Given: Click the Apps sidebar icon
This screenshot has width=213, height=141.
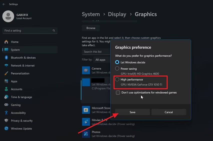Looking at the screenshot, I should coord(6,81).
